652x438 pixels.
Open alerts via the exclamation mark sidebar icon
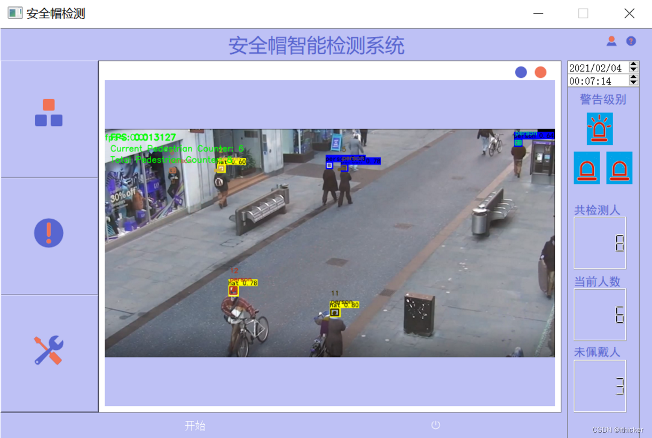point(50,233)
